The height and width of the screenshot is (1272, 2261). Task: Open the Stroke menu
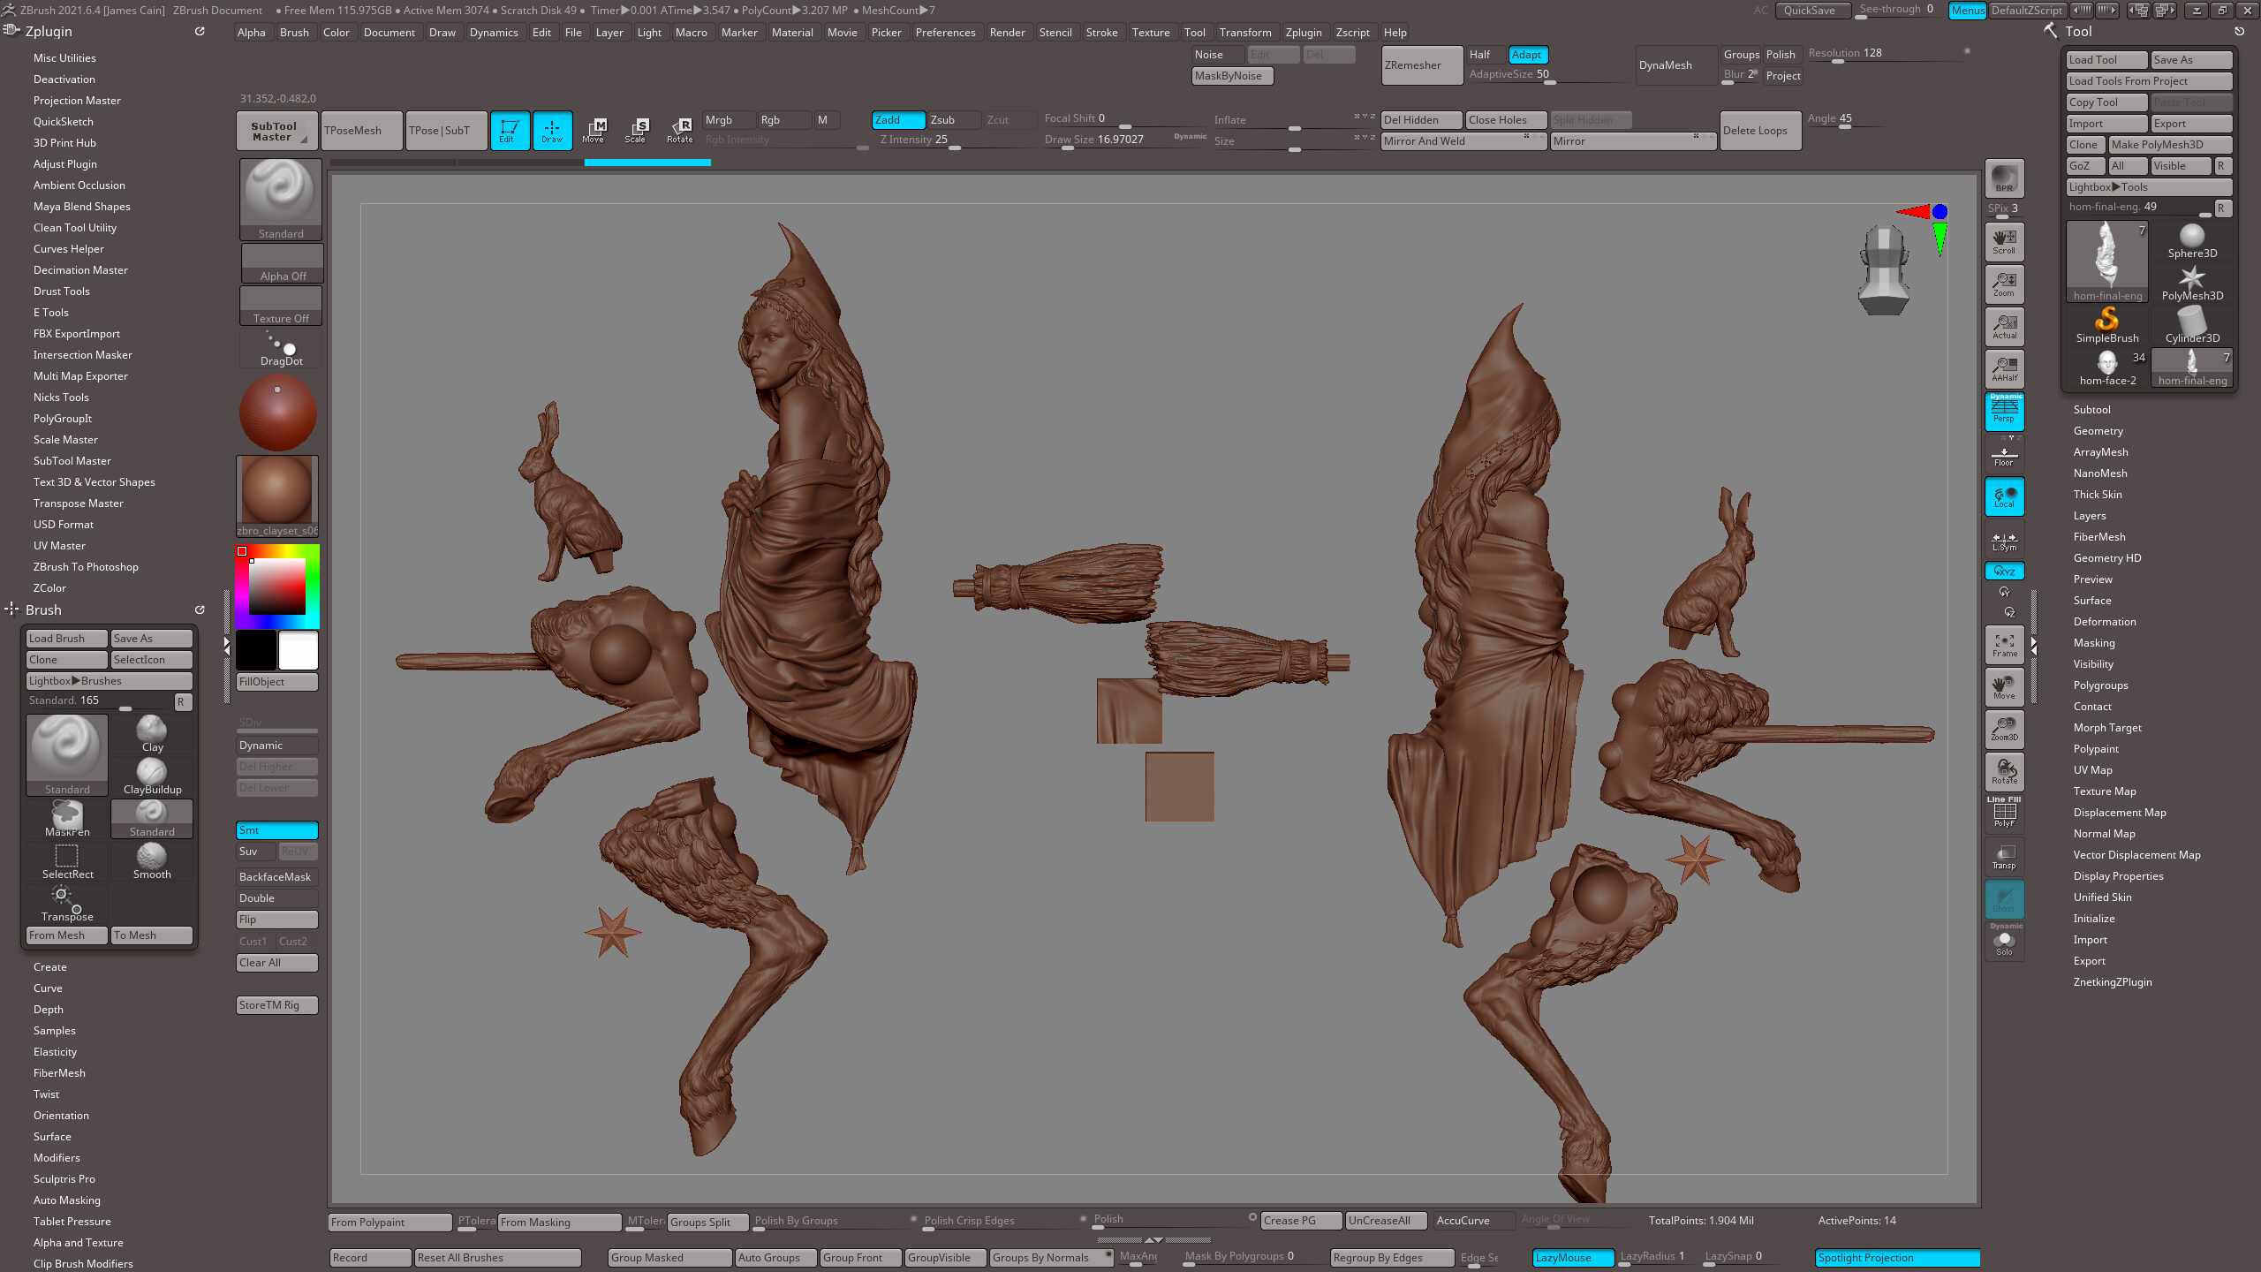[x=1101, y=33]
